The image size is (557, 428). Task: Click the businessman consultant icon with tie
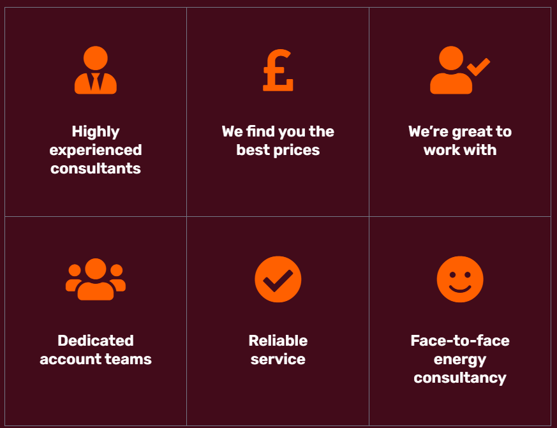[96, 70]
